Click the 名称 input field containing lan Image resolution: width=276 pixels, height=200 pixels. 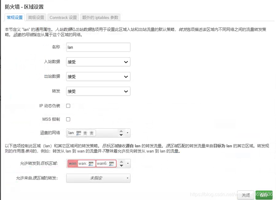click(98, 47)
